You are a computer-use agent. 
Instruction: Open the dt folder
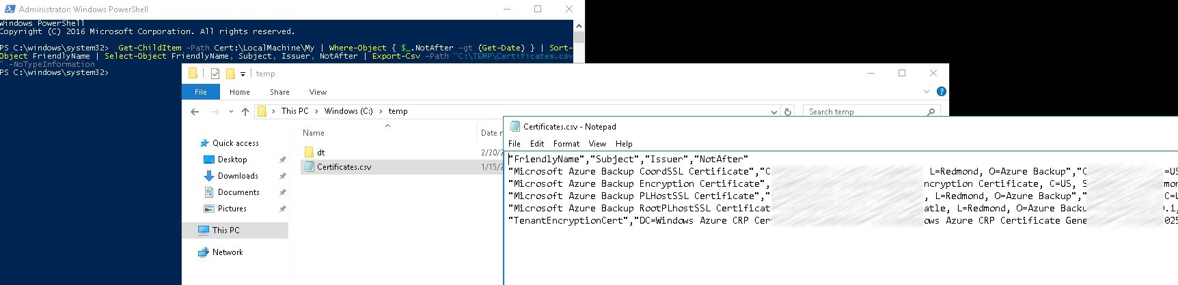click(320, 153)
